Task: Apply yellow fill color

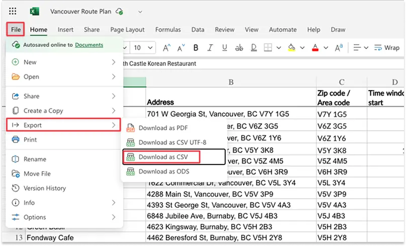Action: pyautogui.click(x=291, y=48)
